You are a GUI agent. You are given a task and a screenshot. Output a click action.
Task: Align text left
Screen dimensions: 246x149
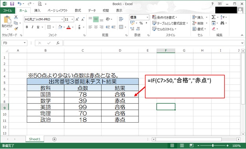click(x=90, y=27)
